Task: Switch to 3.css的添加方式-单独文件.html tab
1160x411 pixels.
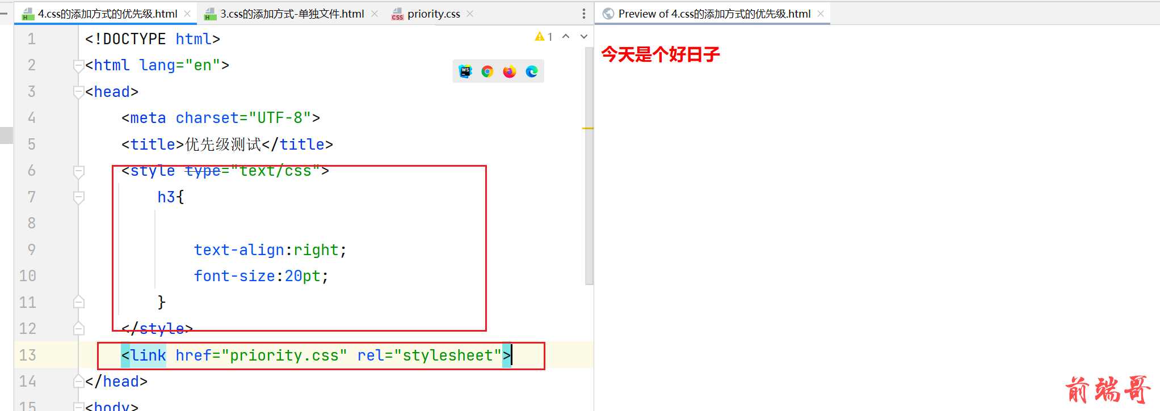Action: click(x=292, y=14)
